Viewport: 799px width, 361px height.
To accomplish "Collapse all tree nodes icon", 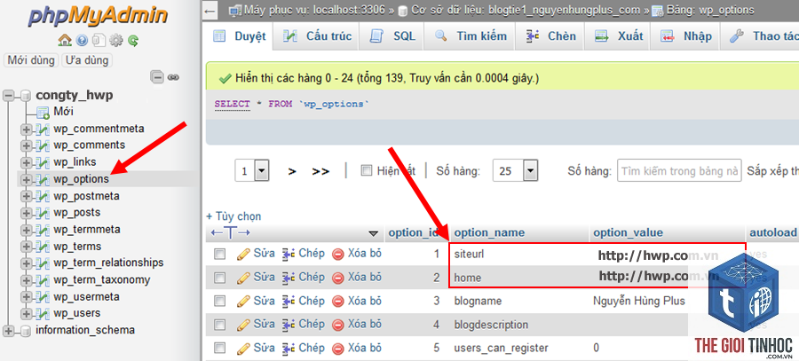I will click(158, 77).
